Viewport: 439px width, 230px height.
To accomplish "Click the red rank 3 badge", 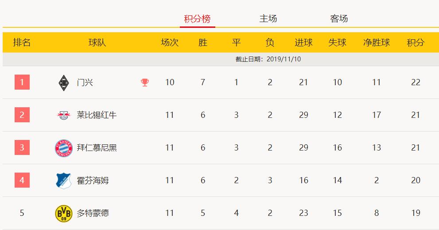I will click(22, 147).
